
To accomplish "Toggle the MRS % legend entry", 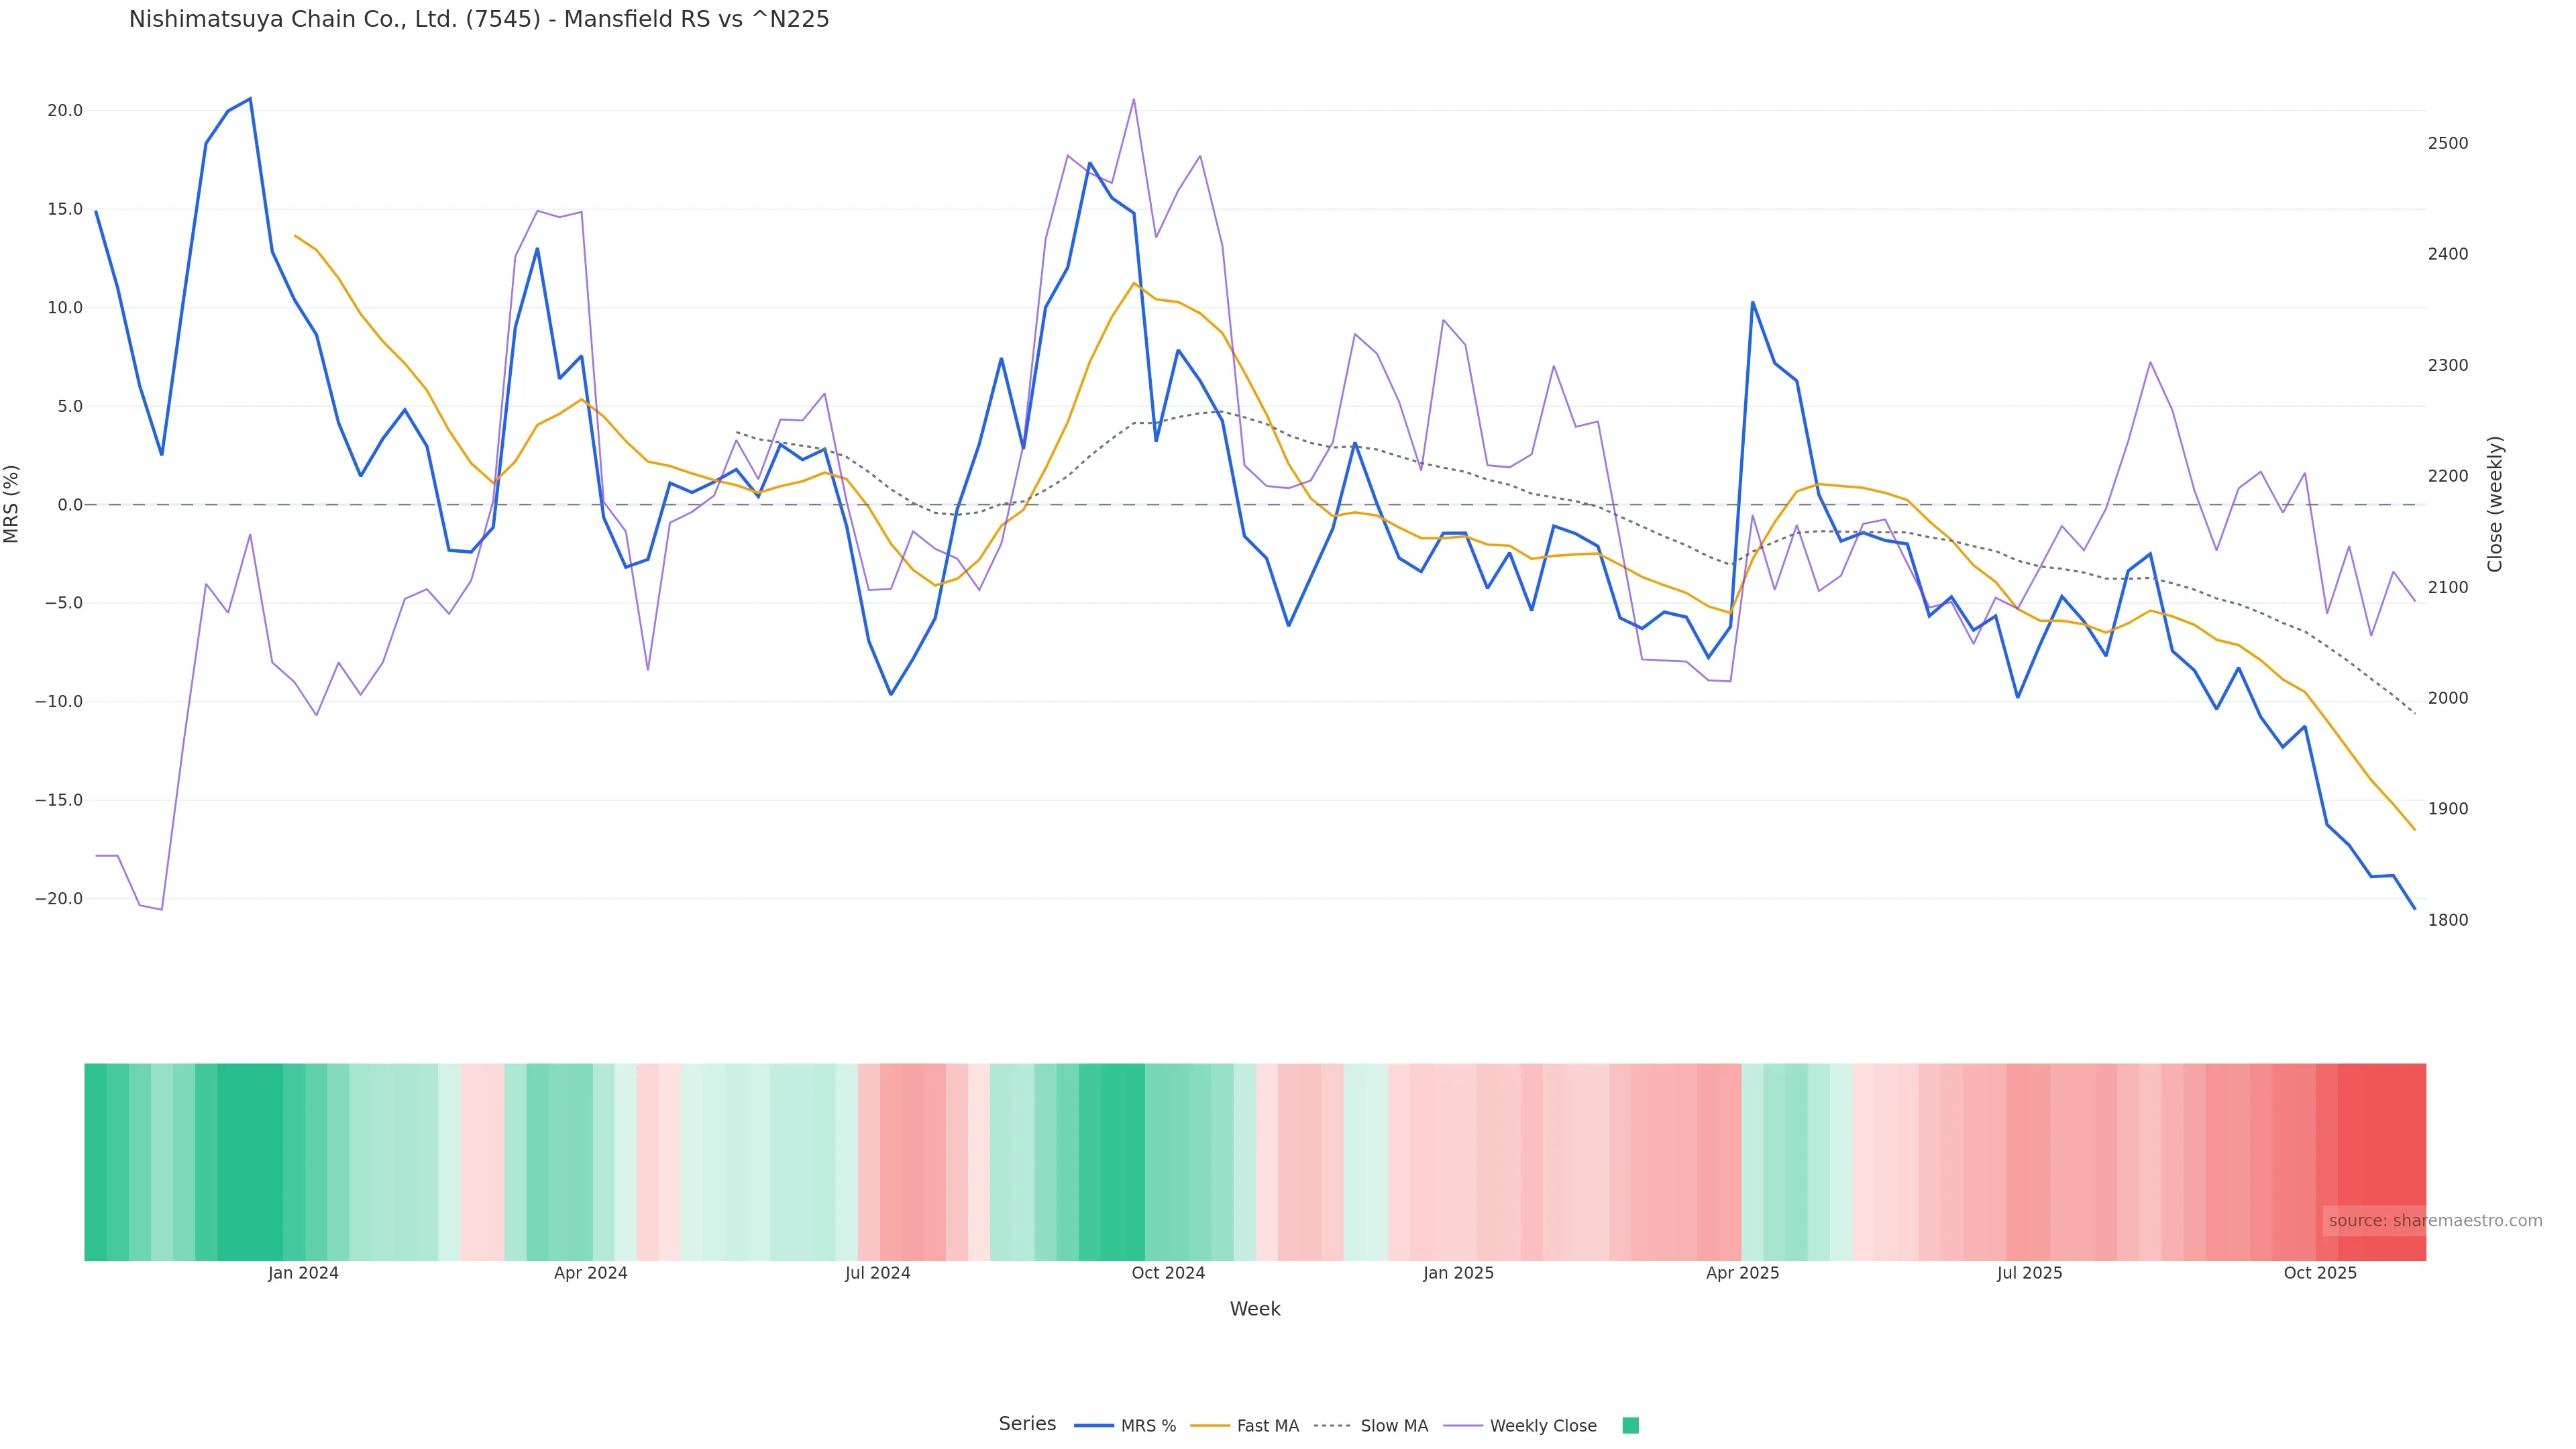I will (x=1148, y=1426).
